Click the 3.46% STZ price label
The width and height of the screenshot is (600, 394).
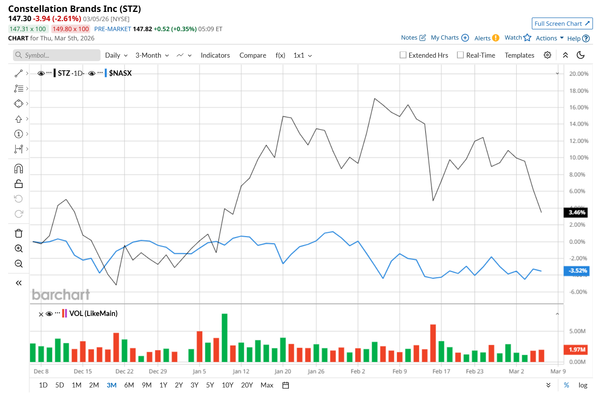coord(576,213)
